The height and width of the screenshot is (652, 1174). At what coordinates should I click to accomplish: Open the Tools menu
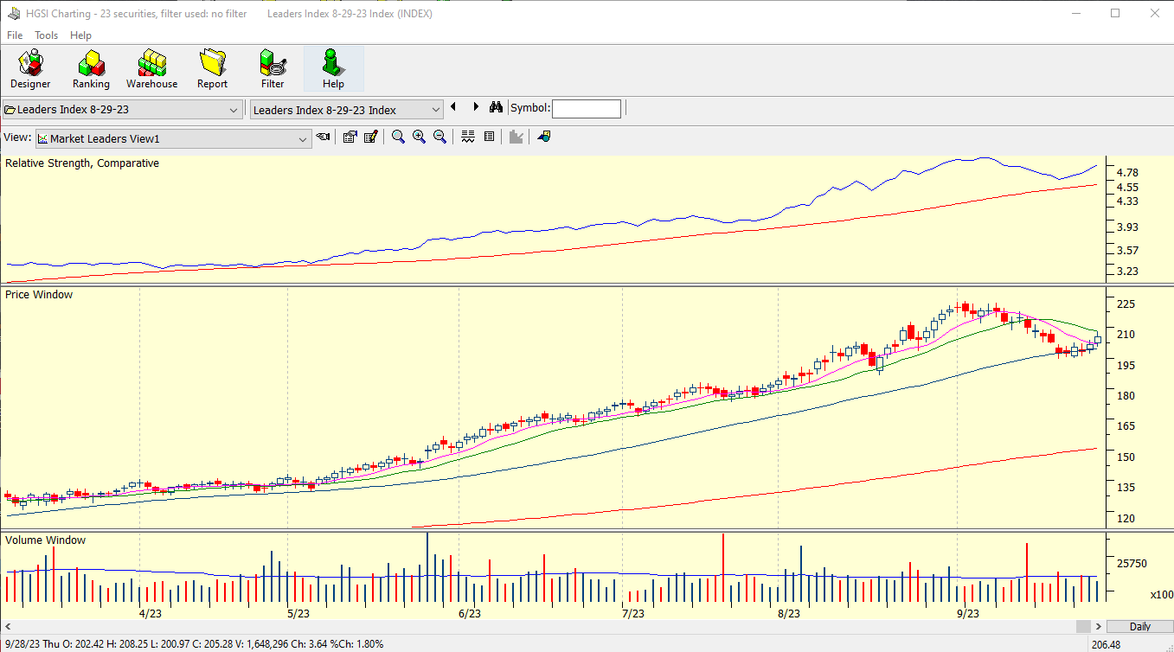(47, 35)
